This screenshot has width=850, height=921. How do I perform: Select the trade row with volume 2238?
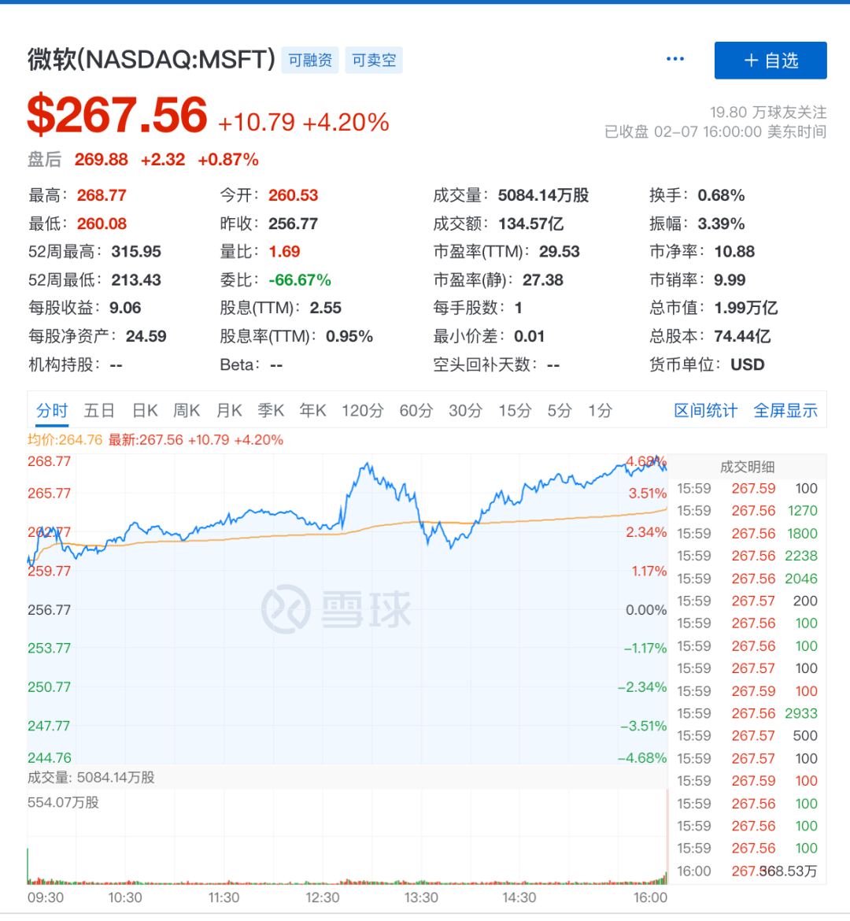point(747,556)
